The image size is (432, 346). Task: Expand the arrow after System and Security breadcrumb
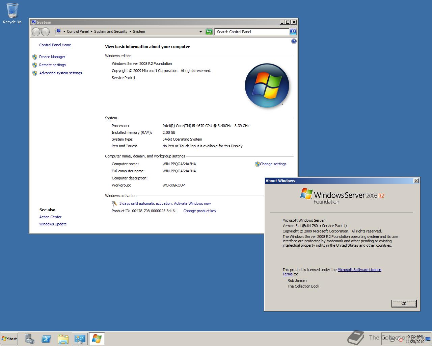[130, 32]
